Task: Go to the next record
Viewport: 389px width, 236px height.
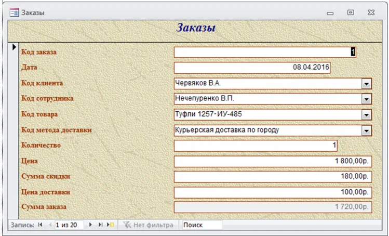Action: (91, 225)
